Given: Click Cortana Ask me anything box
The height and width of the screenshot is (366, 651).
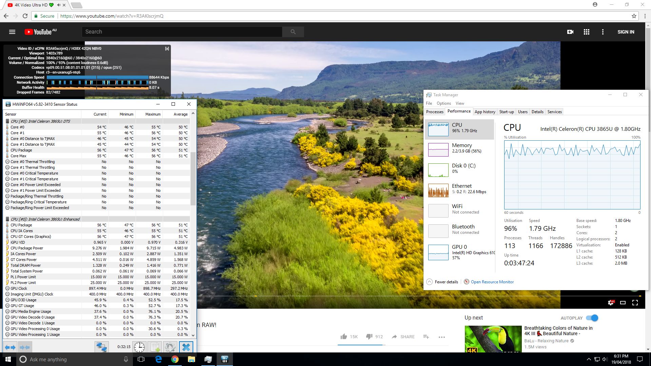Looking at the screenshot, I should 75,359.
